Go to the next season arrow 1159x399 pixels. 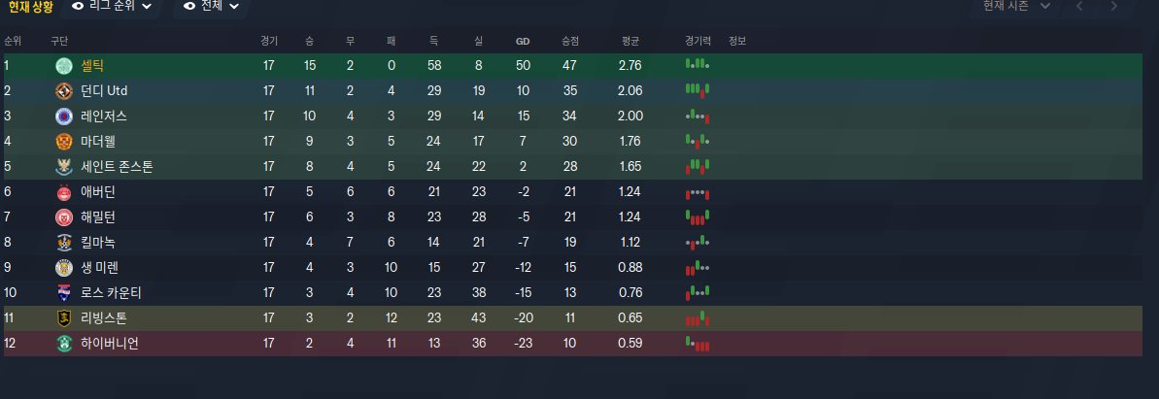1113,6
